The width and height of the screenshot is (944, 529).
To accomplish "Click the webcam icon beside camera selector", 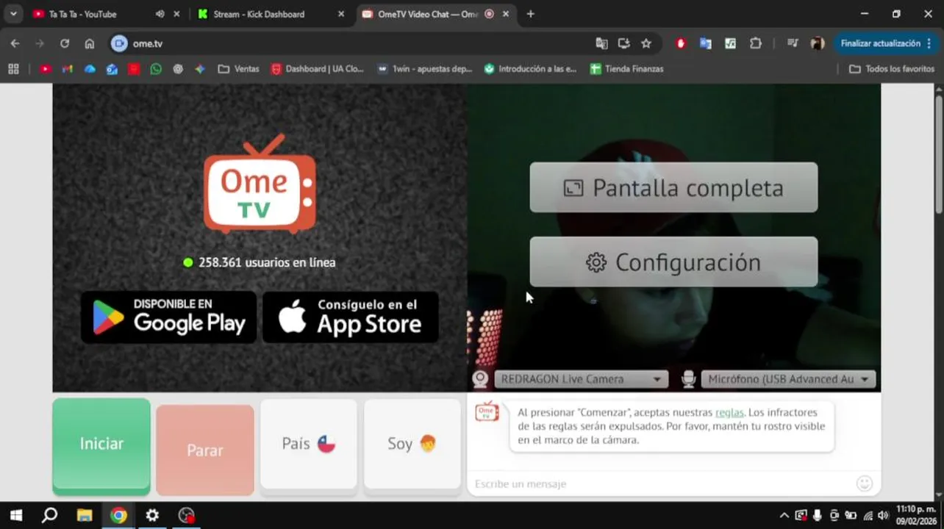I will 480,379.
